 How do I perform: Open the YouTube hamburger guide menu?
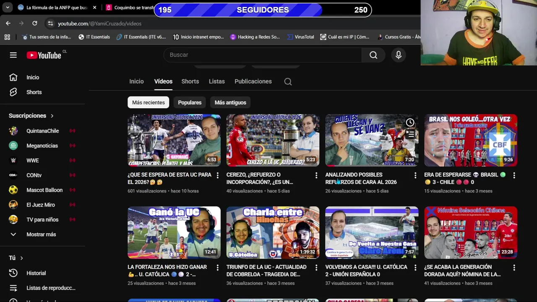point(13,55)
